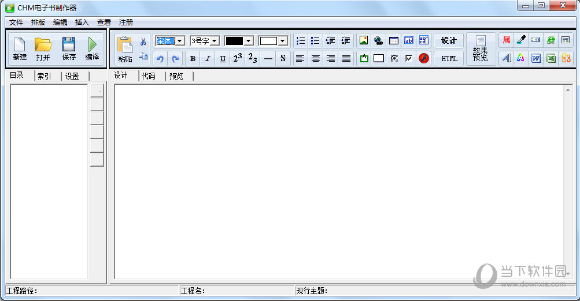The width and height of the screenshot is (580, 301).
Task: Click the white background color swatch
Action: 268,40
